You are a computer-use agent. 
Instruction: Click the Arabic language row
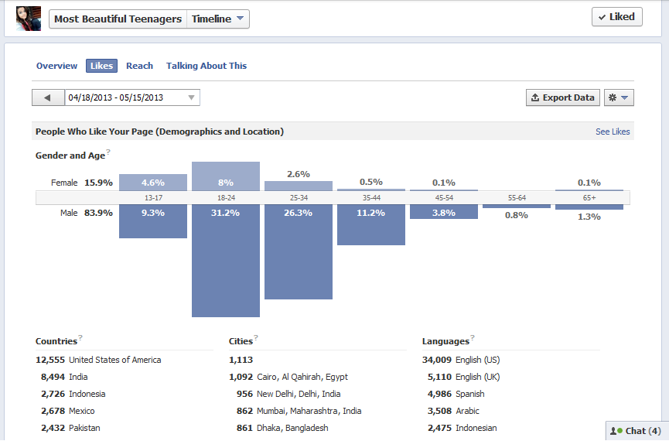(453, 411)
